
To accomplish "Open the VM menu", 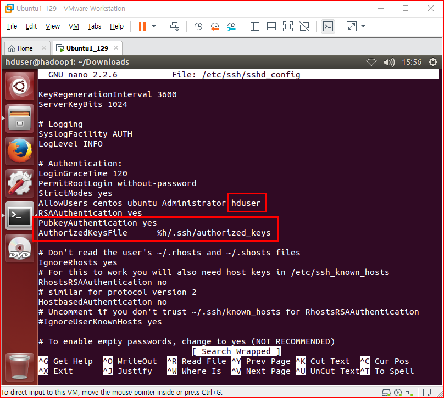I will click(x=74, y=26).
